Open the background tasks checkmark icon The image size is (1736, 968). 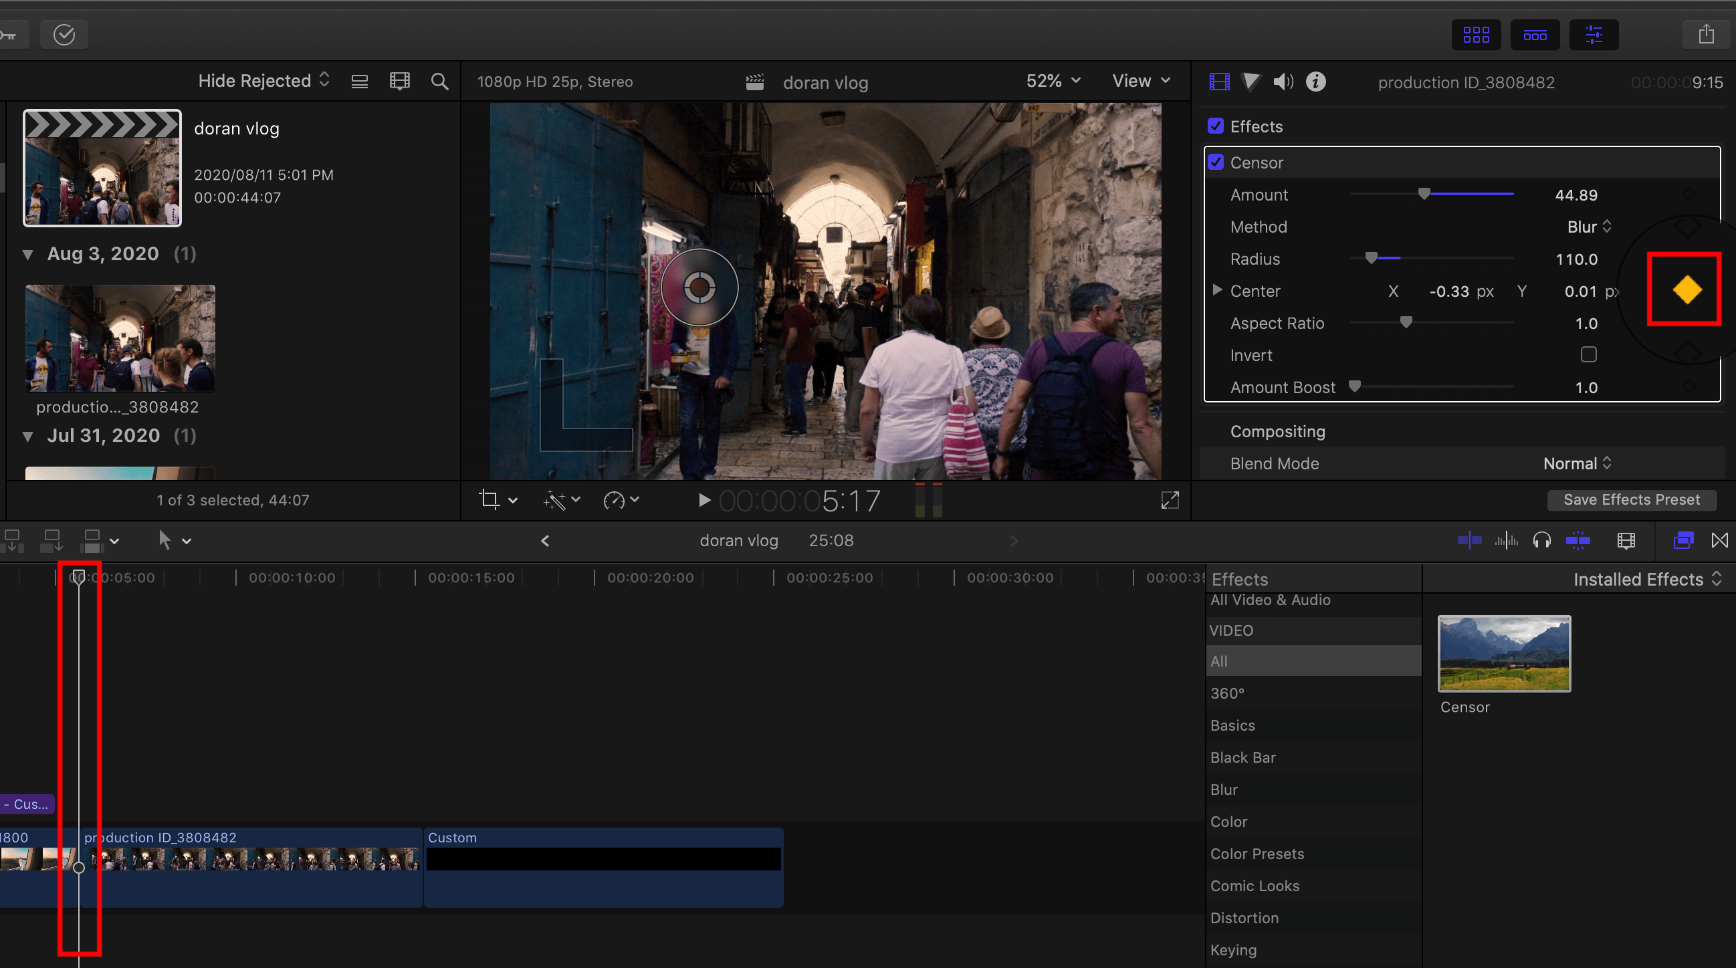click(x=64, y=34)
